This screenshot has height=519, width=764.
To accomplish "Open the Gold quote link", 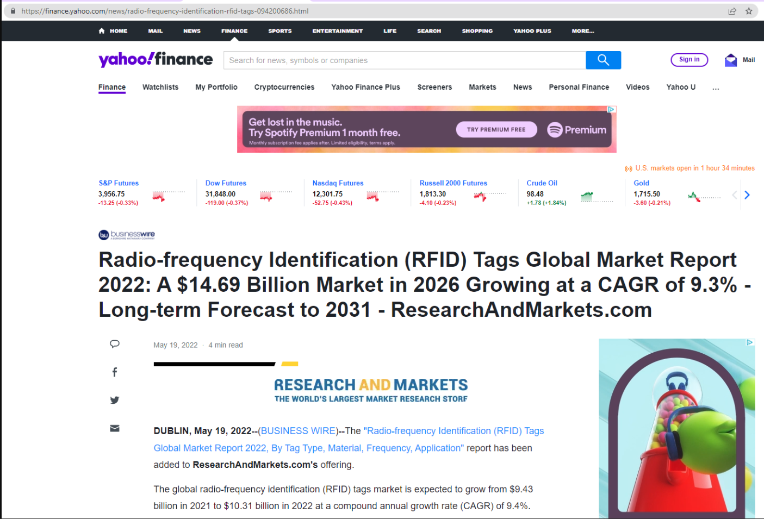I will [641, 183].
